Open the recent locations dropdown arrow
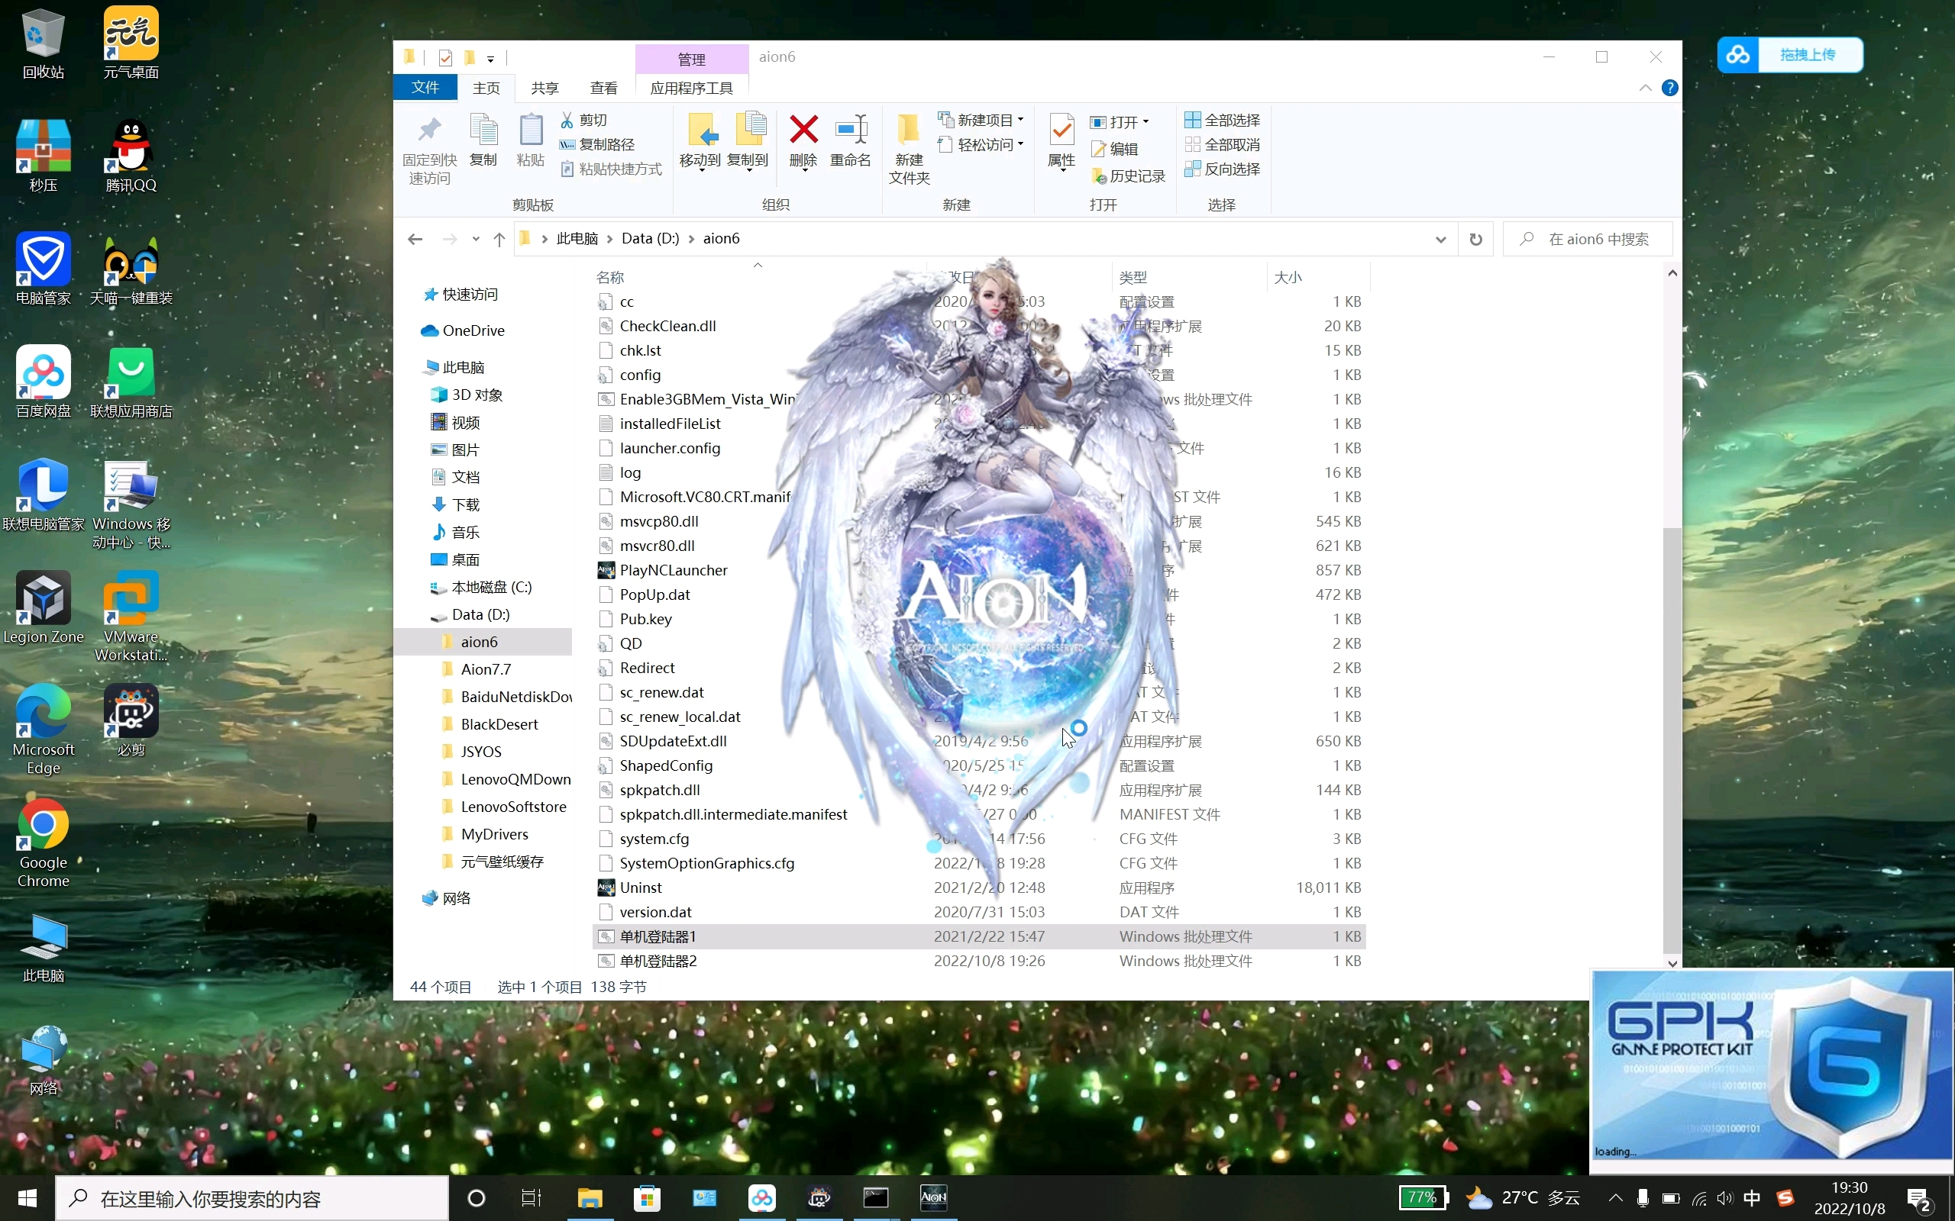Screen dimensions: 1955x1221 tap(476, 239)
